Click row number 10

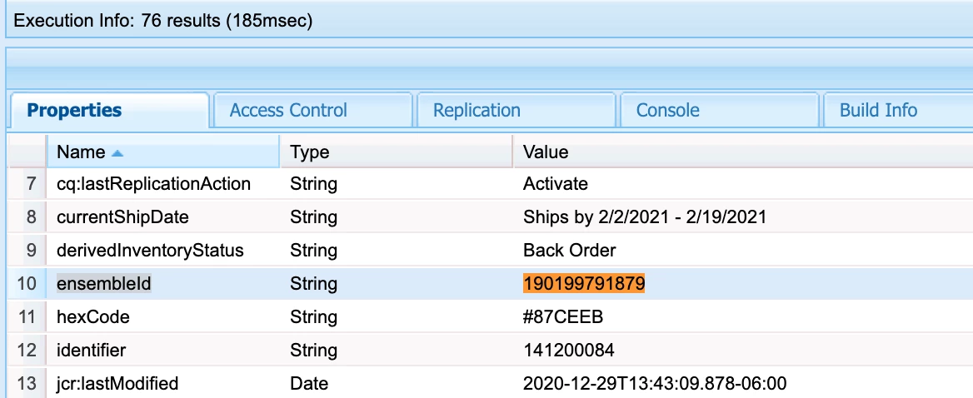[x=27, y=284]
